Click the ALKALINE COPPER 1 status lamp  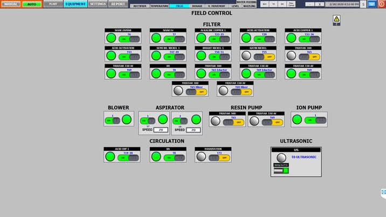pos(201,38)
